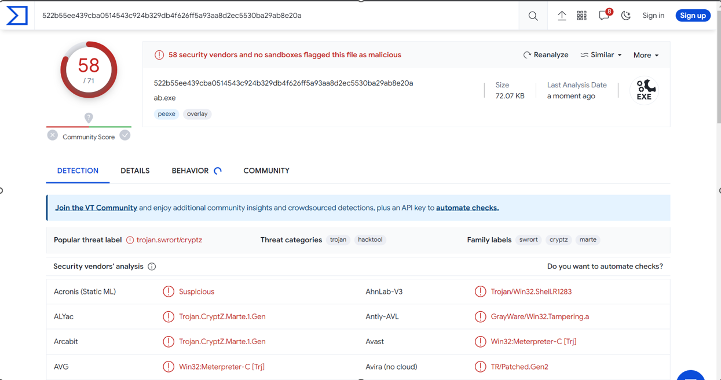Switch to the DETECTION tab
The width and height of the screenshot is (721, 380).
[78, 171]
